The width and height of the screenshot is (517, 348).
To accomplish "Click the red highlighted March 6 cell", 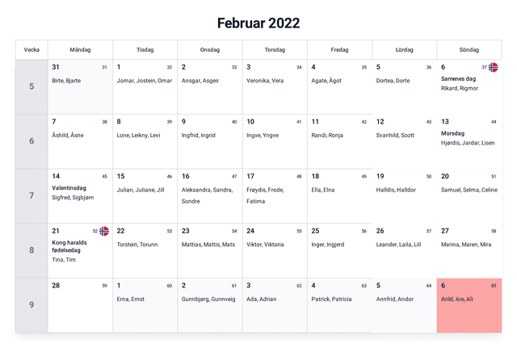I will coord(469,305).
